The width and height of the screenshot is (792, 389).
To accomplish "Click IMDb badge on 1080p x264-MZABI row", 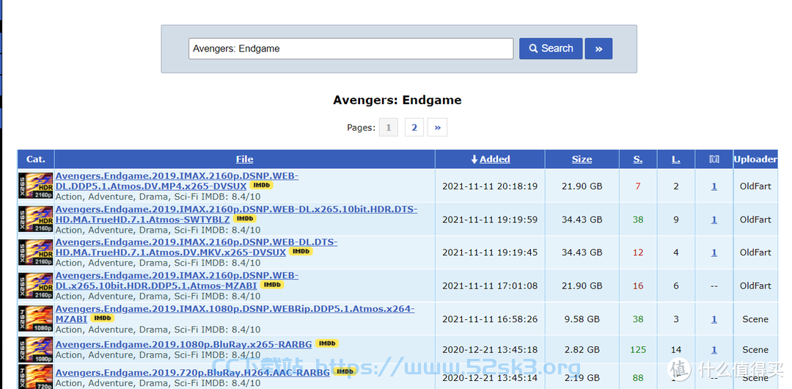I will click(x=102, y=319).
